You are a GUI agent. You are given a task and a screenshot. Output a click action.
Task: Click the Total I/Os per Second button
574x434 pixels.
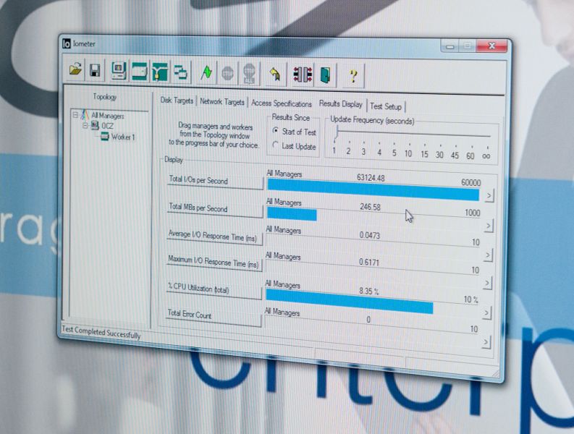pyautogui.click(x=215, y=180)
